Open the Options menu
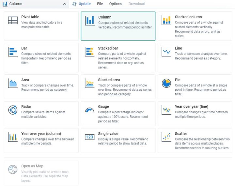Viewport: 235px width, 189px height. coord(116,4)
